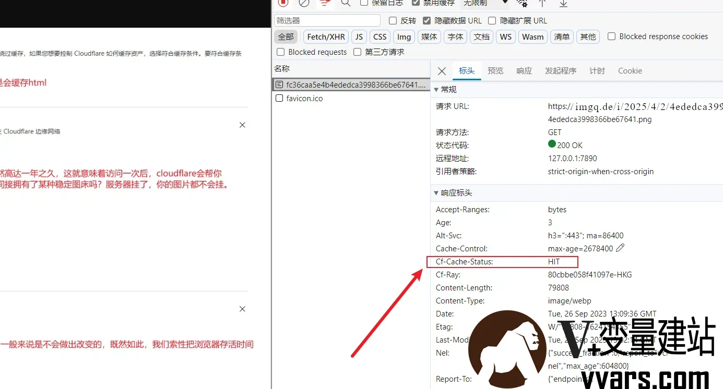The width and height of the screenshot is (723, 389).
Task: Click the max-age=2678400 value
Action: tap(580, 249)
